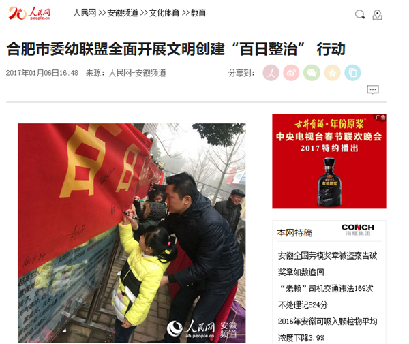Select 教育 breadcrumb item
The height and width of the screenshot is (344, 409).
point(198,13)
